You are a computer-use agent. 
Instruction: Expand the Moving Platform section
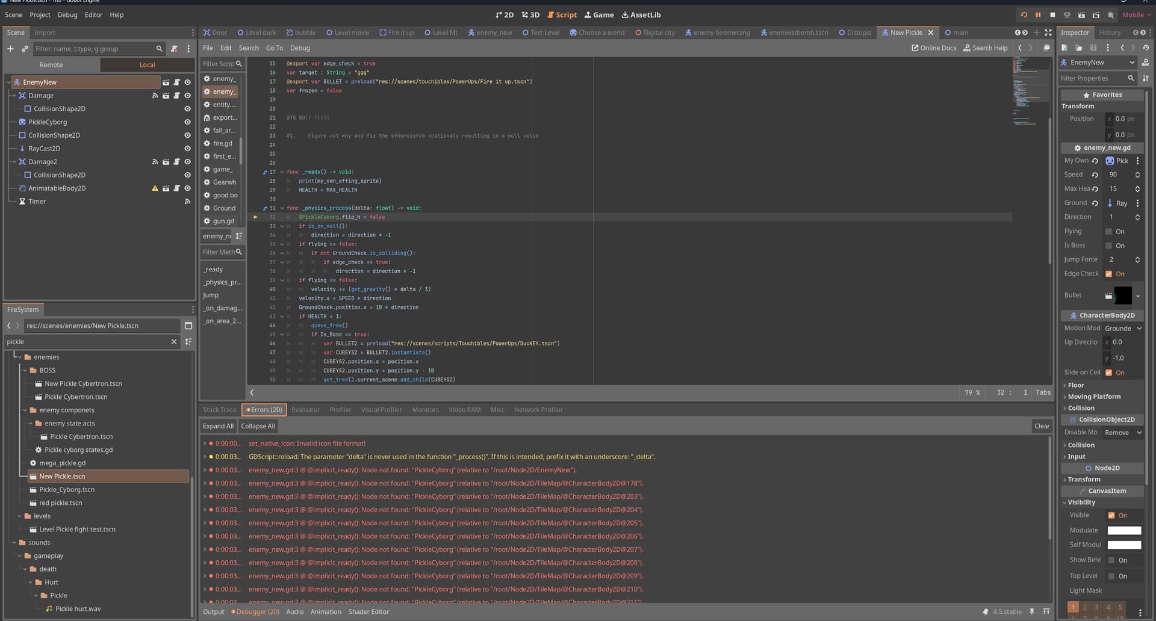pyautogui.click(x=1093, y=397)
